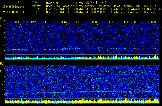Click the 0012 time marker

[x=33, y=22]
